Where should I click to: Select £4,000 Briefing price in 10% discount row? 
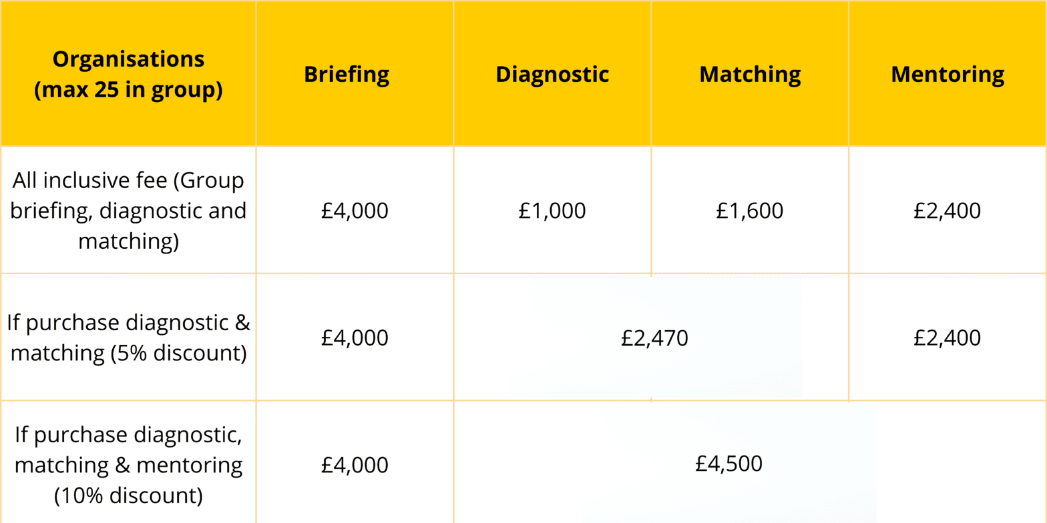point(355,465)
